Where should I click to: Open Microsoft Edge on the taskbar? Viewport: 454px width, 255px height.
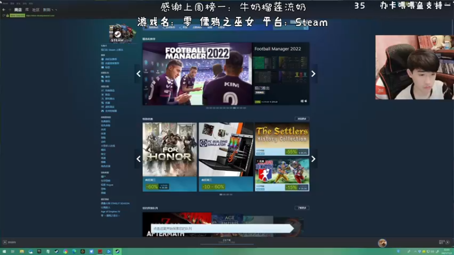(74, 252)
